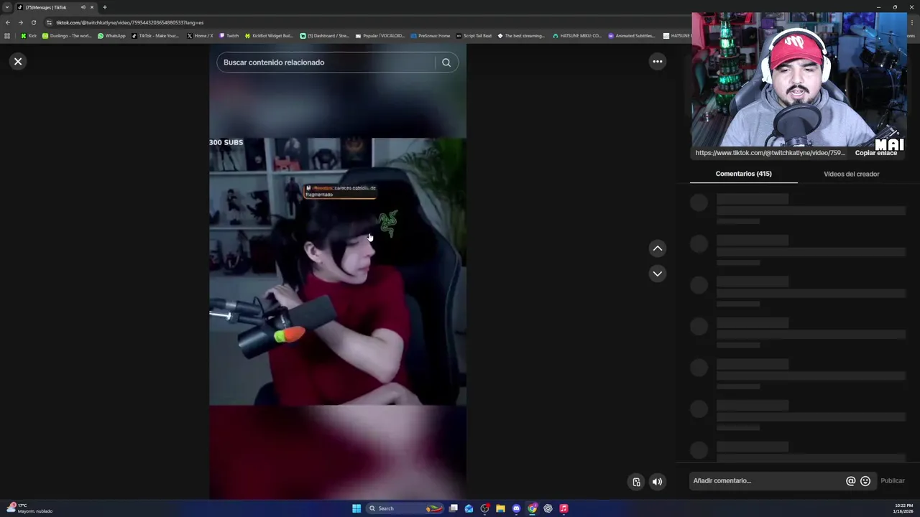
Task: Click the tiktok.com address bar URL
Action: coord(129,22)
